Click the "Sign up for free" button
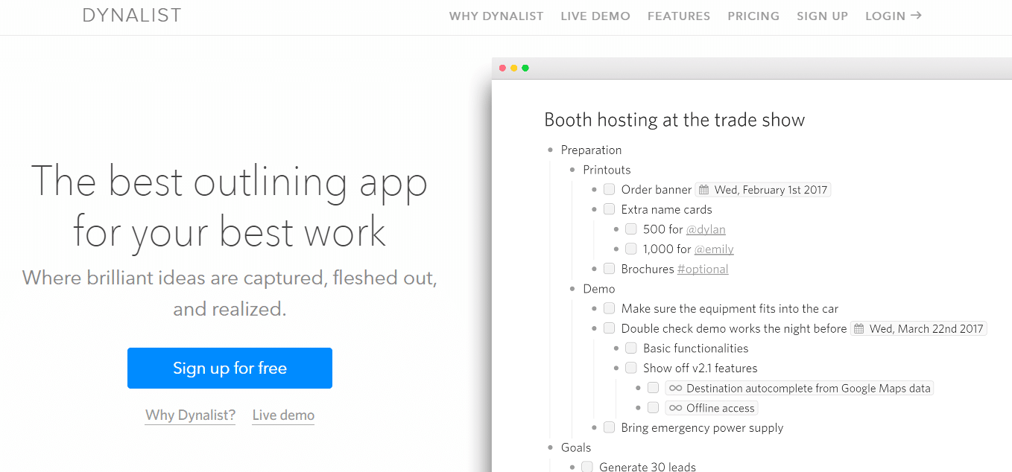This screenshot has height=472, width=1012. coord(230,368)
